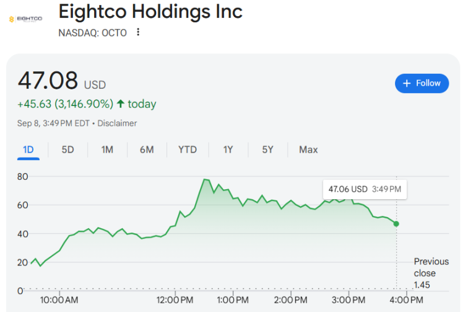
Task: View the 1Y chart range
Action: point(228,149)
